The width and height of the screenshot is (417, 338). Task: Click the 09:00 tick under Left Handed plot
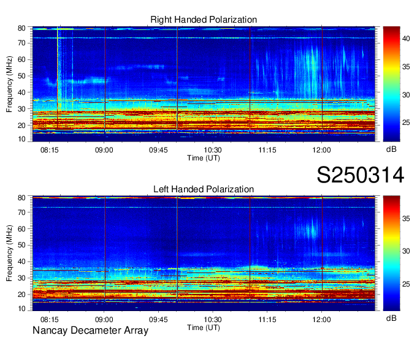tap(104, 320)
